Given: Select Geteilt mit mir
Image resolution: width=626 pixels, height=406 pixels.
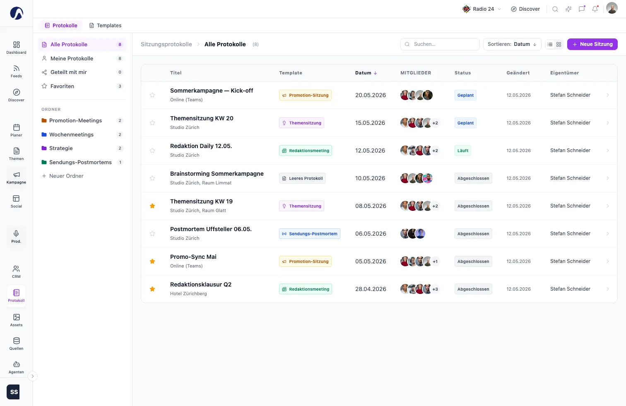Looking at the screenshot, I should (82, 72).
